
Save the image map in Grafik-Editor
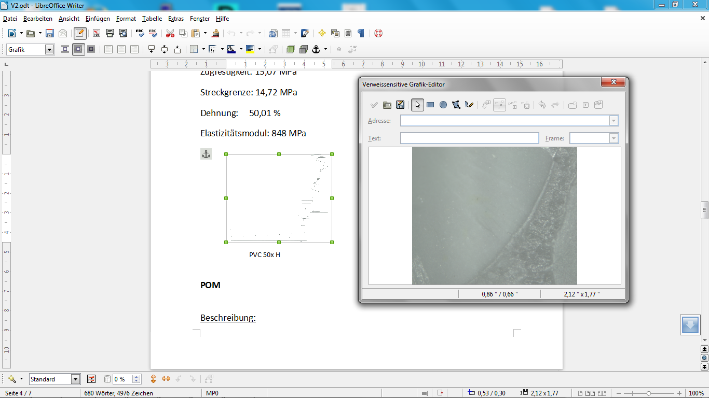tap(400, 105)
